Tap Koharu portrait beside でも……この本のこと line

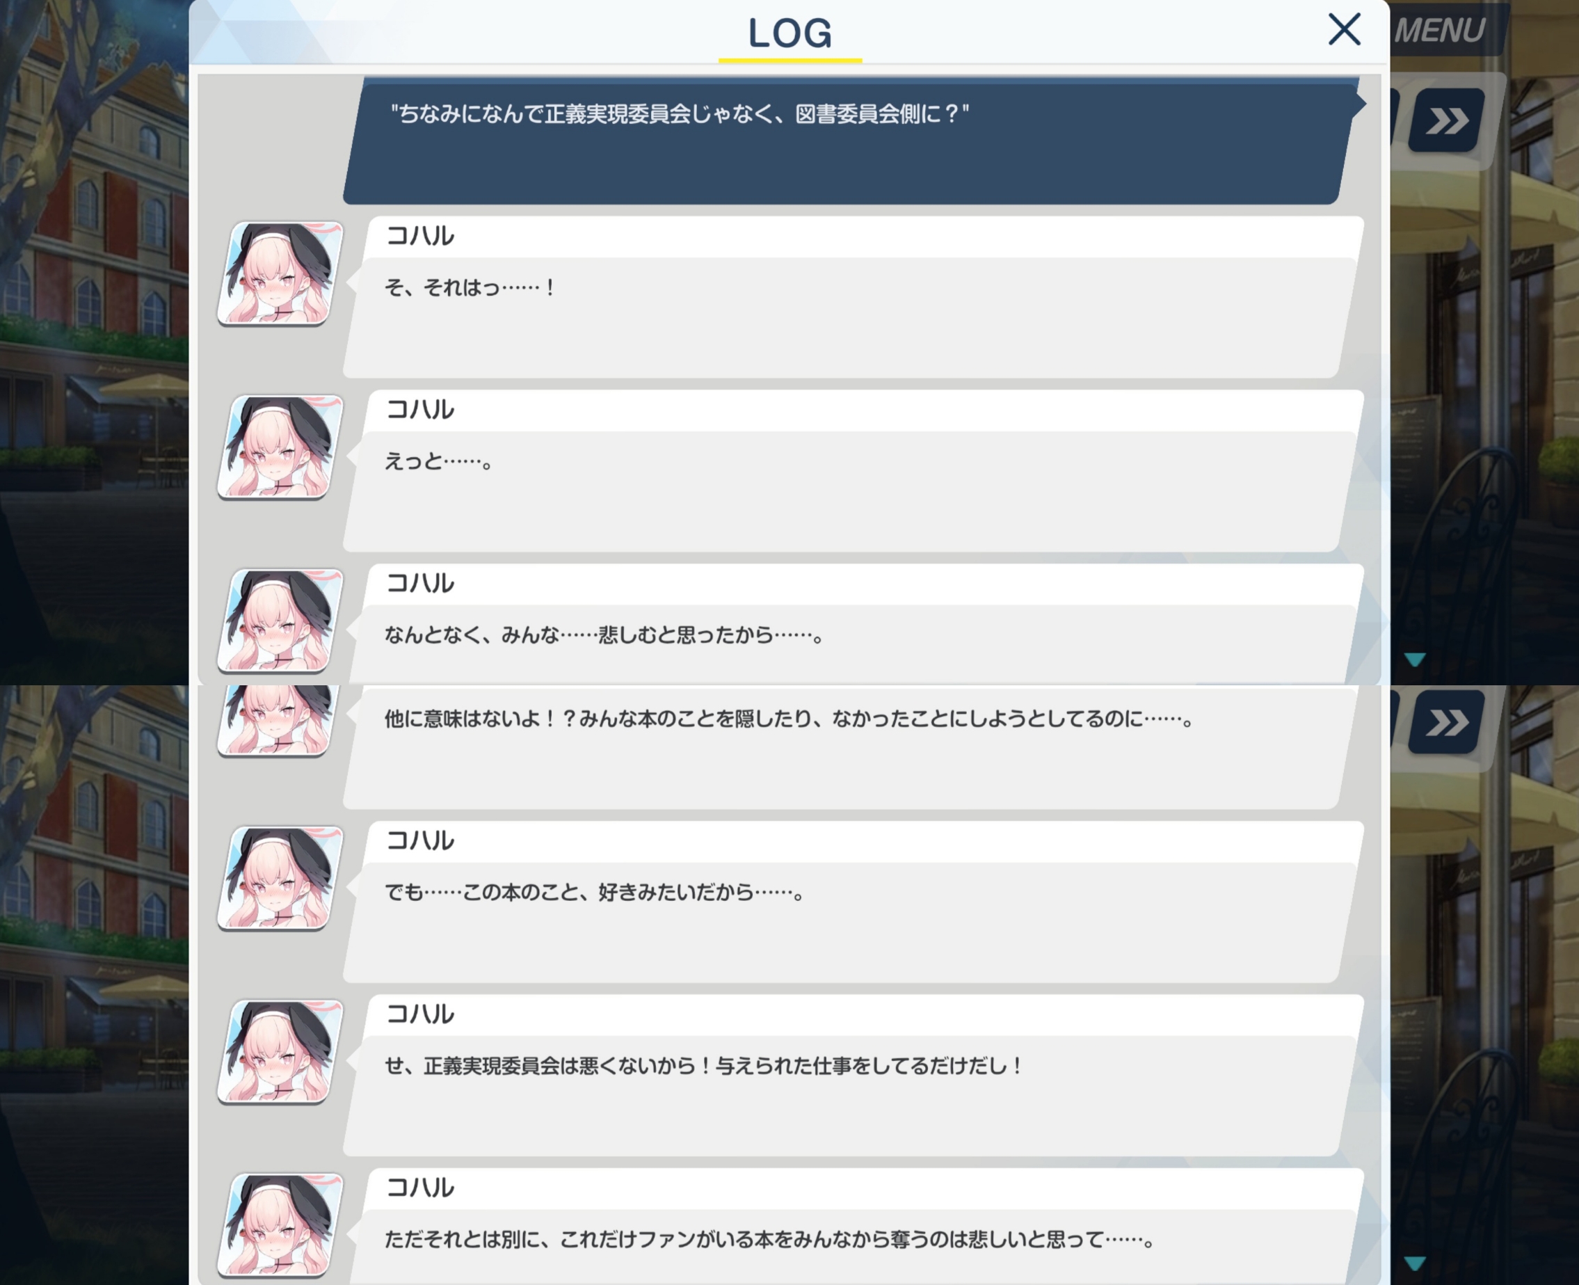pos(280,878)
